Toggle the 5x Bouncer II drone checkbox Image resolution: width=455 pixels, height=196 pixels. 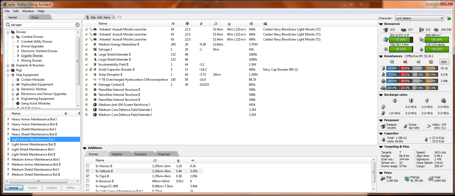pos(87,181)
